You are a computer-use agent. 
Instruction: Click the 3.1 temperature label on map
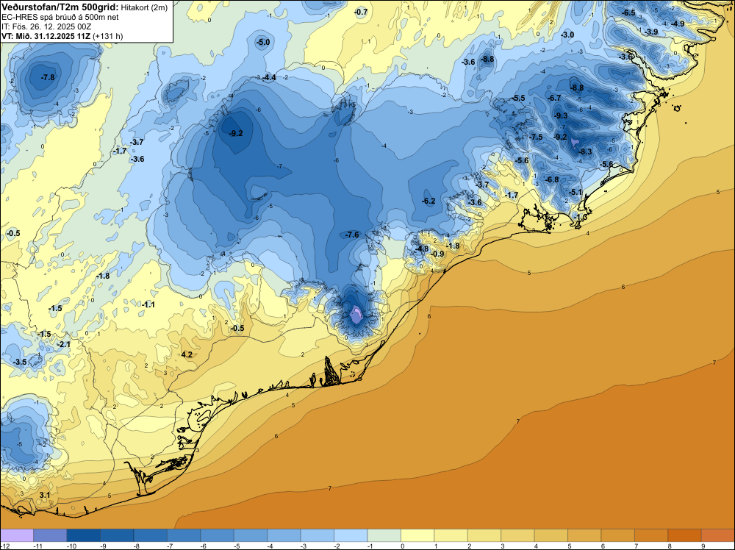click(45, 495)
